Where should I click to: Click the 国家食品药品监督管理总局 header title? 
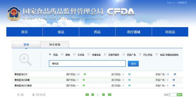point(63,12)
